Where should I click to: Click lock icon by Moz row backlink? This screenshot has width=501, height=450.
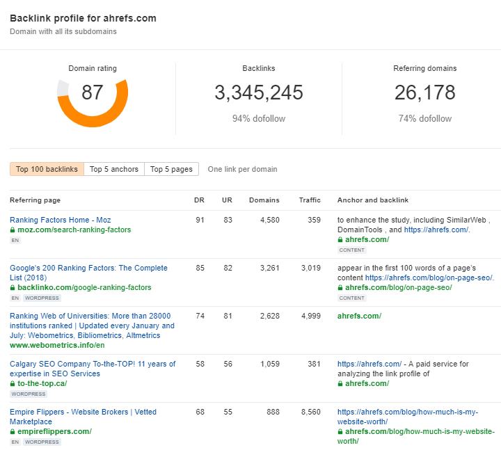[340, 239]
